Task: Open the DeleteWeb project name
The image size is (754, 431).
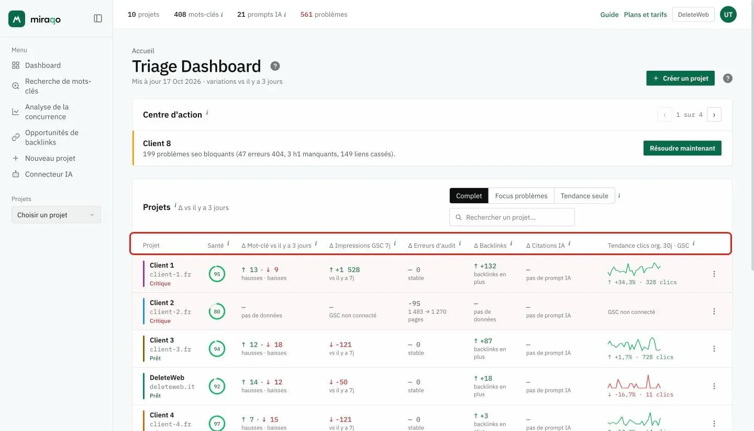Action: click(167, 378)
